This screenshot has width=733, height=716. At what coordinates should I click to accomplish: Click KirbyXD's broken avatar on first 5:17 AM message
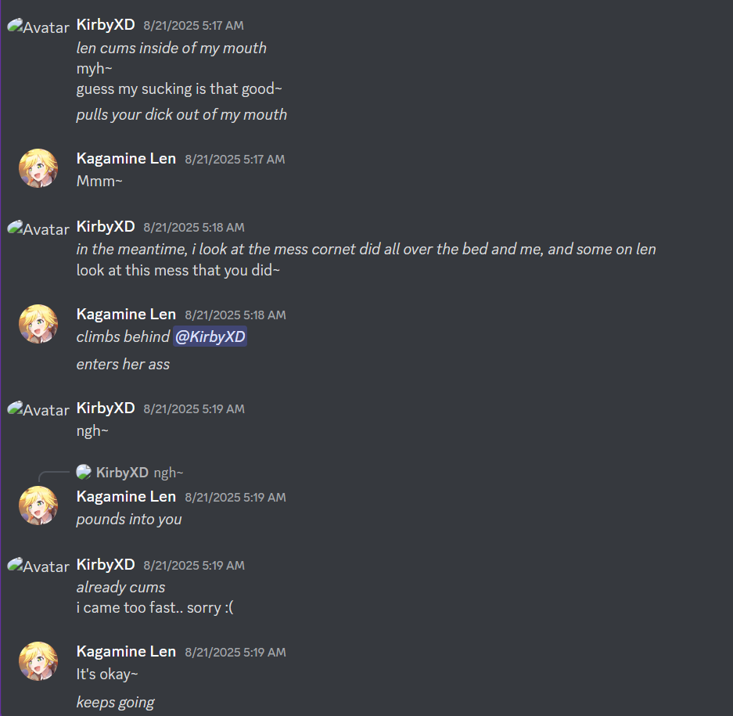[38, 27]
